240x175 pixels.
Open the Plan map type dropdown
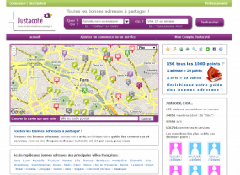click(x=147, y=48)
